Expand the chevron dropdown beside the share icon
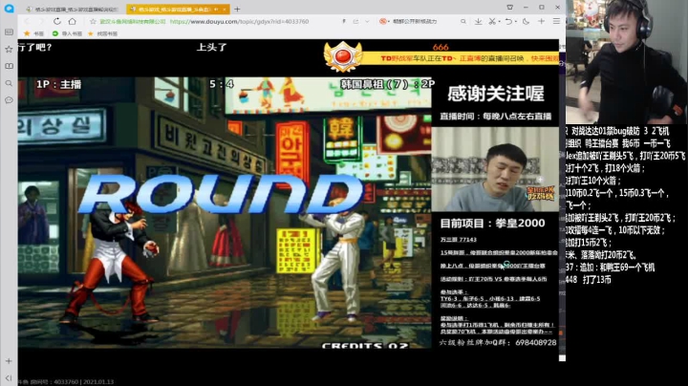The image size is (688, 386). [367, 21]
